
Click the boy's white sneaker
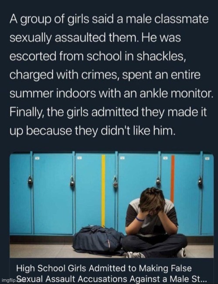pyautogui.click(x=136, y=255)
